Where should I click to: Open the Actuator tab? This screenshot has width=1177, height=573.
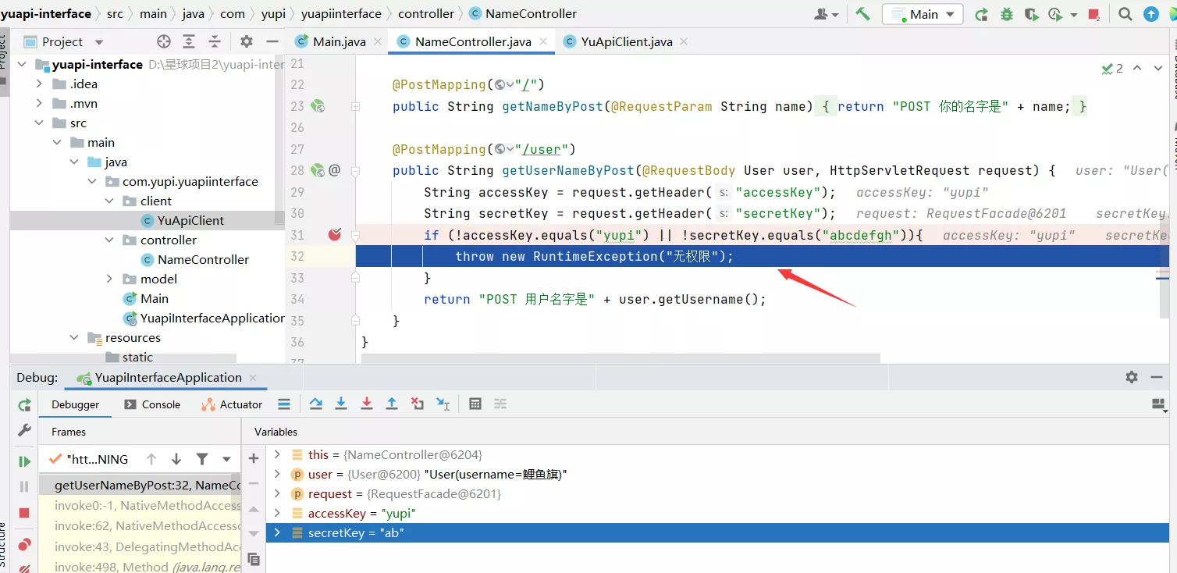[232, 404]
